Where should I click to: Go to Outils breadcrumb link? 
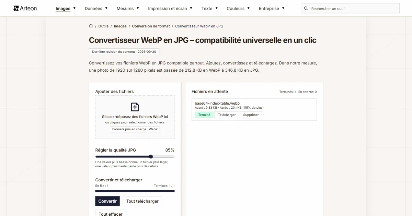103,26
